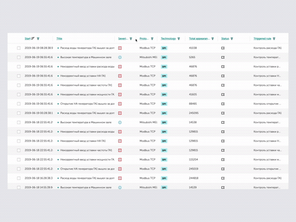Sort by the Technology column header
Viewport: 296px width, 222px height.
(168, 38)
